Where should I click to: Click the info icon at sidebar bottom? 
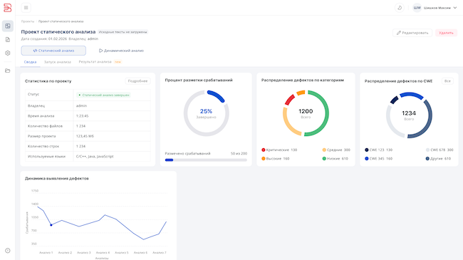click(x=8, y=251)
